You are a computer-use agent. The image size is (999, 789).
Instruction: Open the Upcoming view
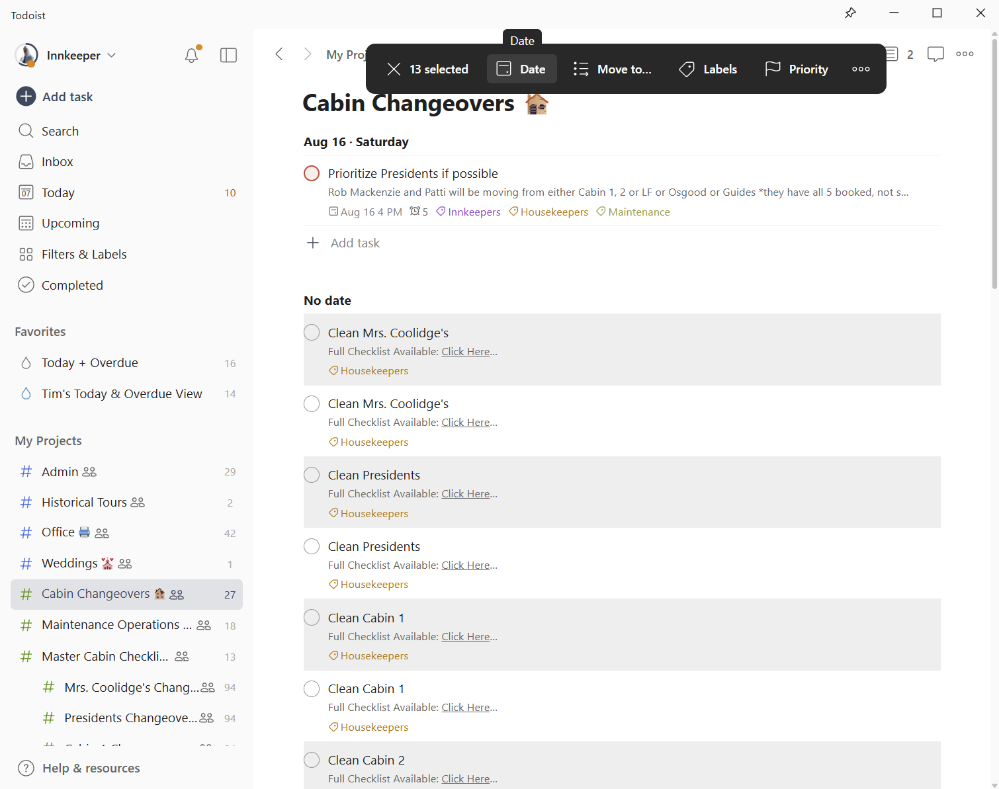(x=70, y=224)
